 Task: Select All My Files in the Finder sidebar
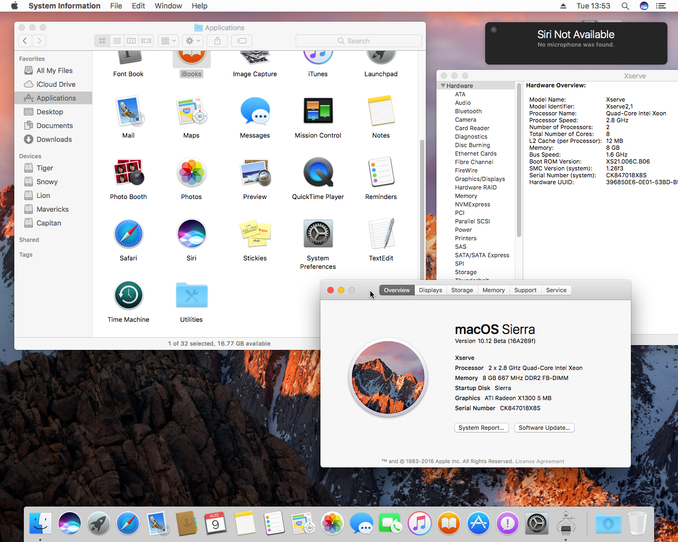(x=53, y=70)
